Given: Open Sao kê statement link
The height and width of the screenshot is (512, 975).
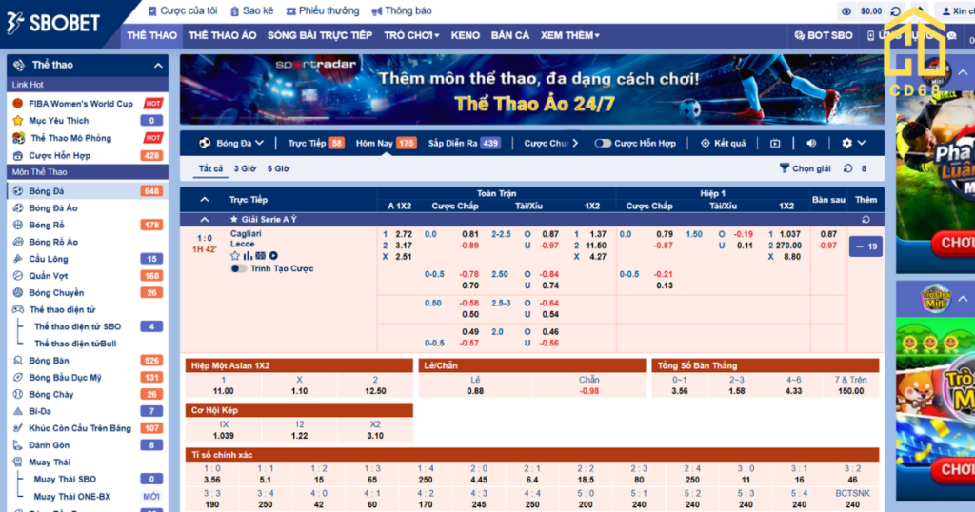Looking at the screenshot, I should coord(251,10).
